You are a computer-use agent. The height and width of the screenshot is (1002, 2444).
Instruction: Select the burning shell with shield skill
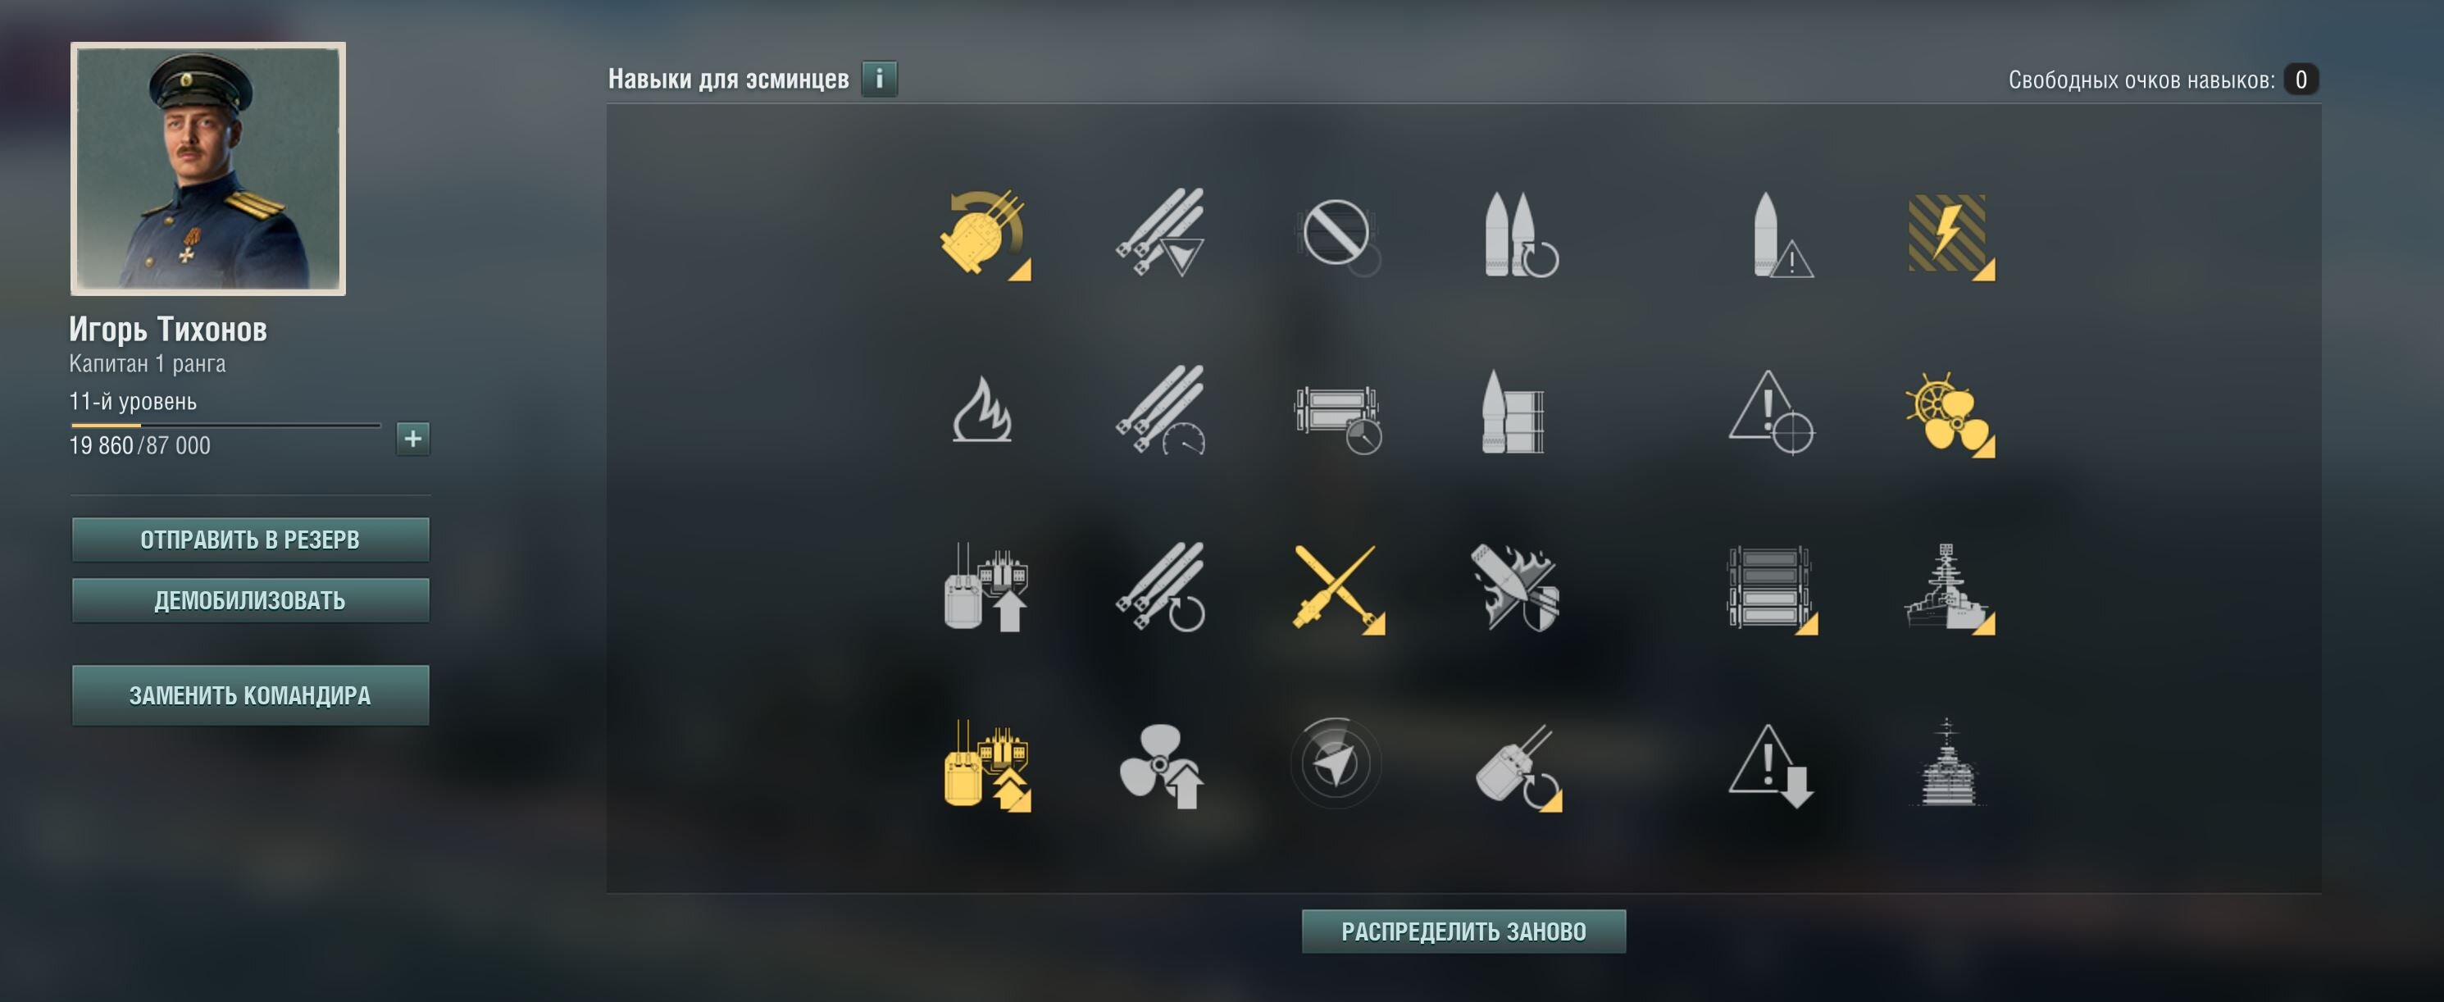(1515, 588)
